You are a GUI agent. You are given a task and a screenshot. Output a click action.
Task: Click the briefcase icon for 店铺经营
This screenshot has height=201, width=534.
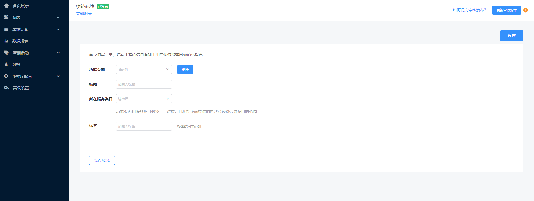(x=6, y=29)
